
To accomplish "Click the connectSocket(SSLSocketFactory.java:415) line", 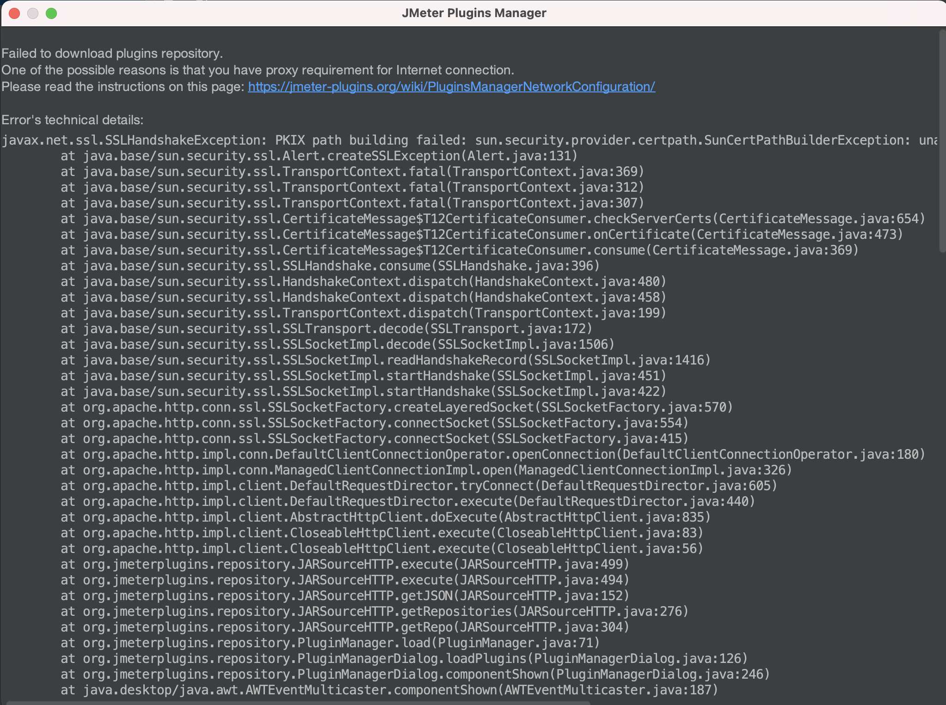I will click(375, 438).
